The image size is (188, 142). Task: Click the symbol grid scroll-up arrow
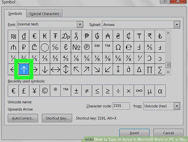click(168, 33)
